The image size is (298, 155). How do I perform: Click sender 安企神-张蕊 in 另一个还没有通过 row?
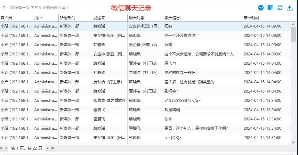point(109,36)
